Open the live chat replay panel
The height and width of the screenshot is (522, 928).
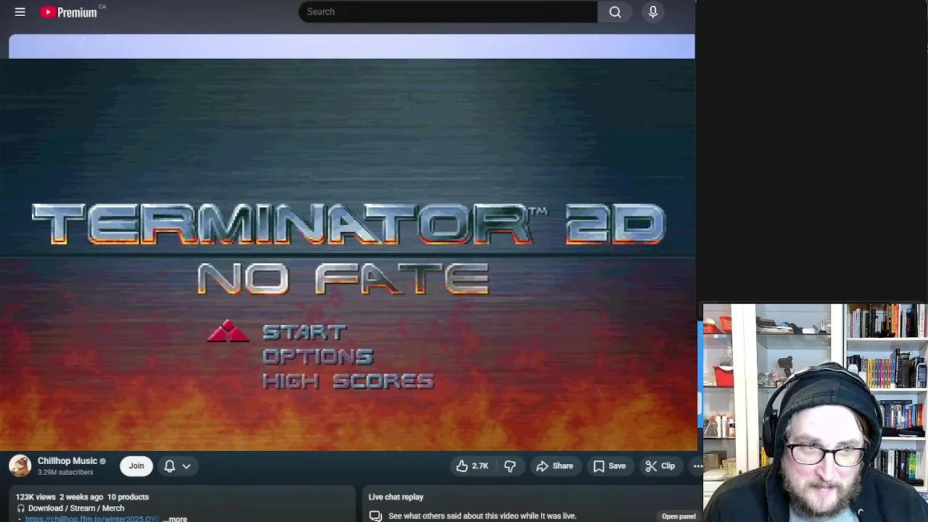679,516
